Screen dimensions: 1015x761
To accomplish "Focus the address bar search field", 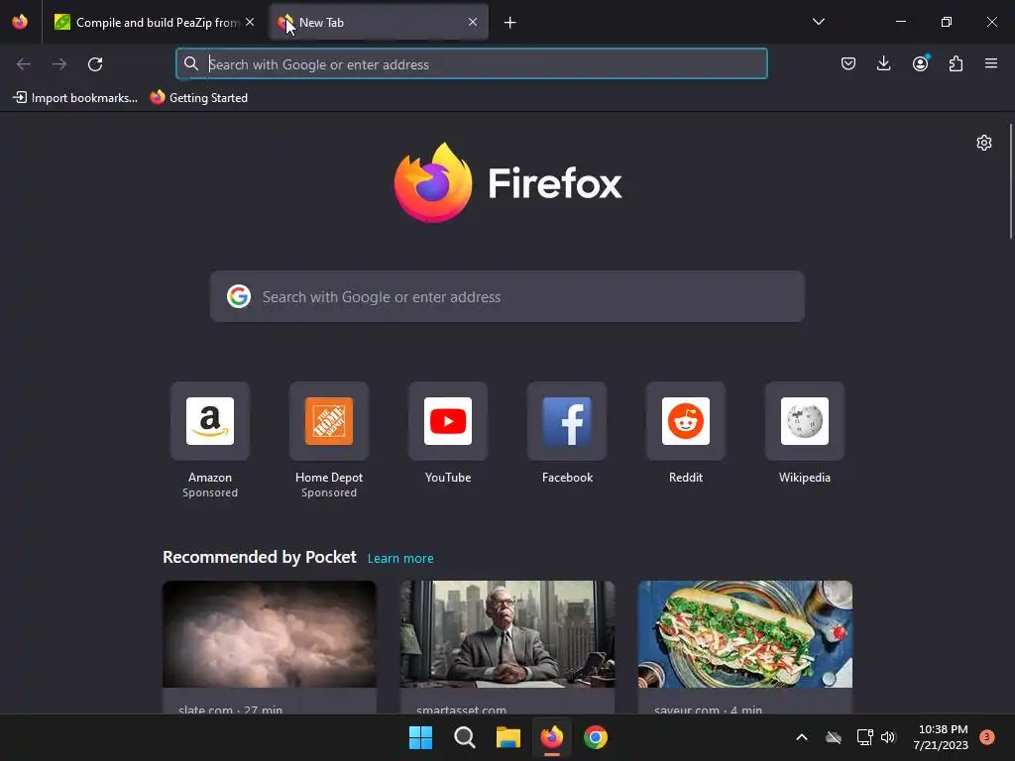I will (x=471, y=64).
